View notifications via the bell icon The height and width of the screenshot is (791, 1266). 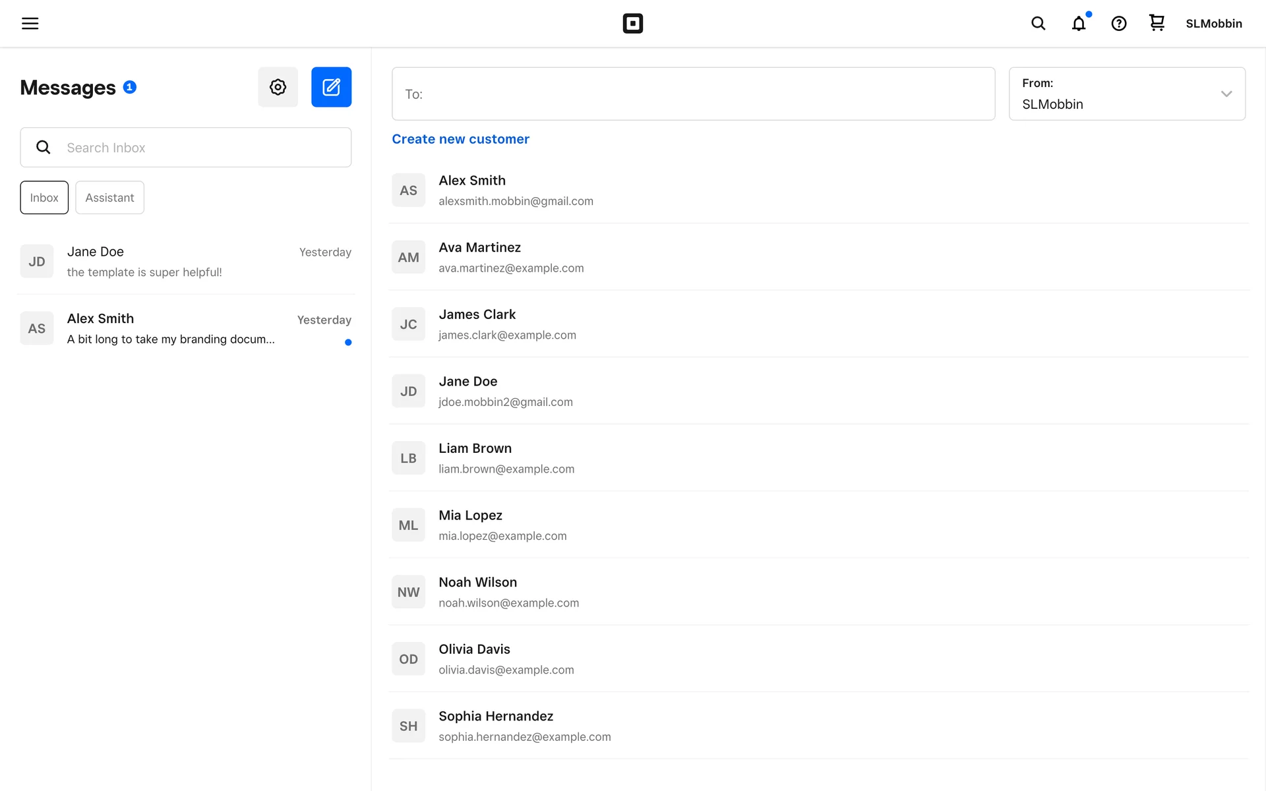click(x=1078, y=24)
